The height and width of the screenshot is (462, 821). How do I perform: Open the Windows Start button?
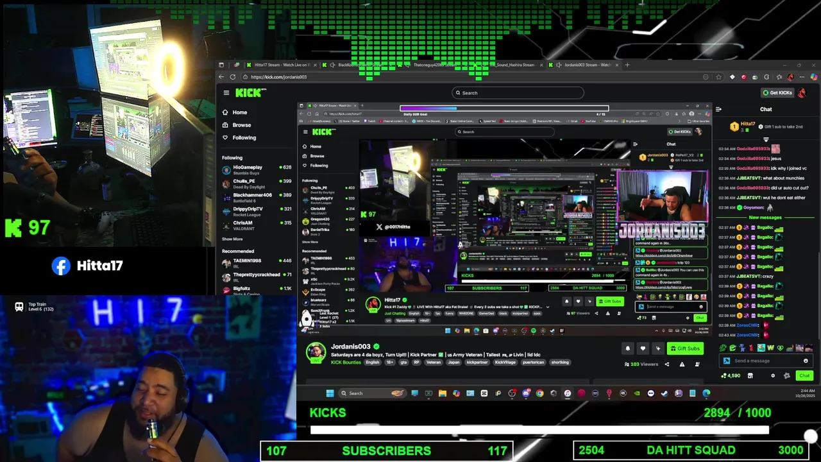[330, 393]
